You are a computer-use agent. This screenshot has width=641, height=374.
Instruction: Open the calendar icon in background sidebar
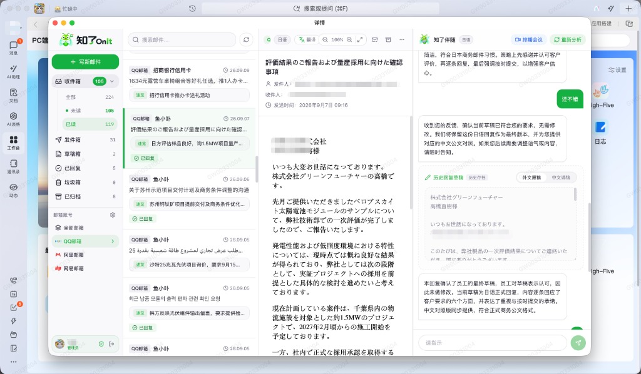[14, 294]
